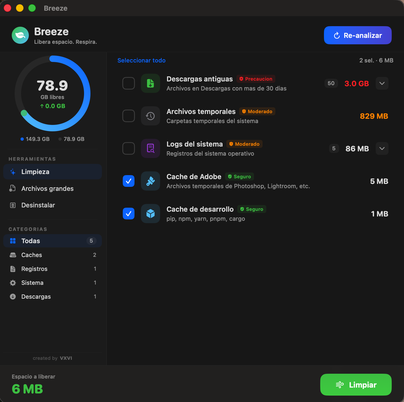The image size is (404, 402).
Task: Click the Moderado badge on Archivos temporales
Action: point(257,112)
